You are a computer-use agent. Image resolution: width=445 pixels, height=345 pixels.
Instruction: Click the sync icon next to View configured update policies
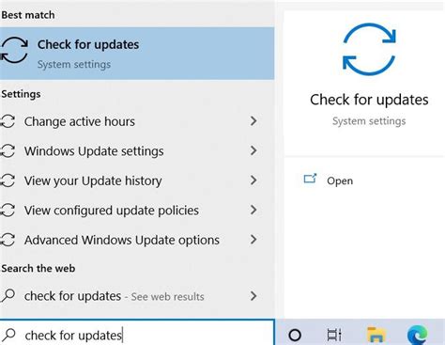click(x=8, y=211)
